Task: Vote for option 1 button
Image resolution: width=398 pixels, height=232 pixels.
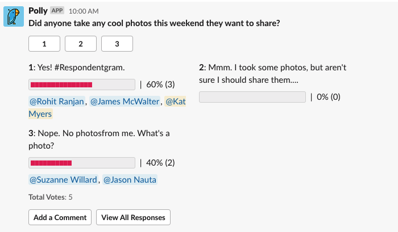Action: 44,44
